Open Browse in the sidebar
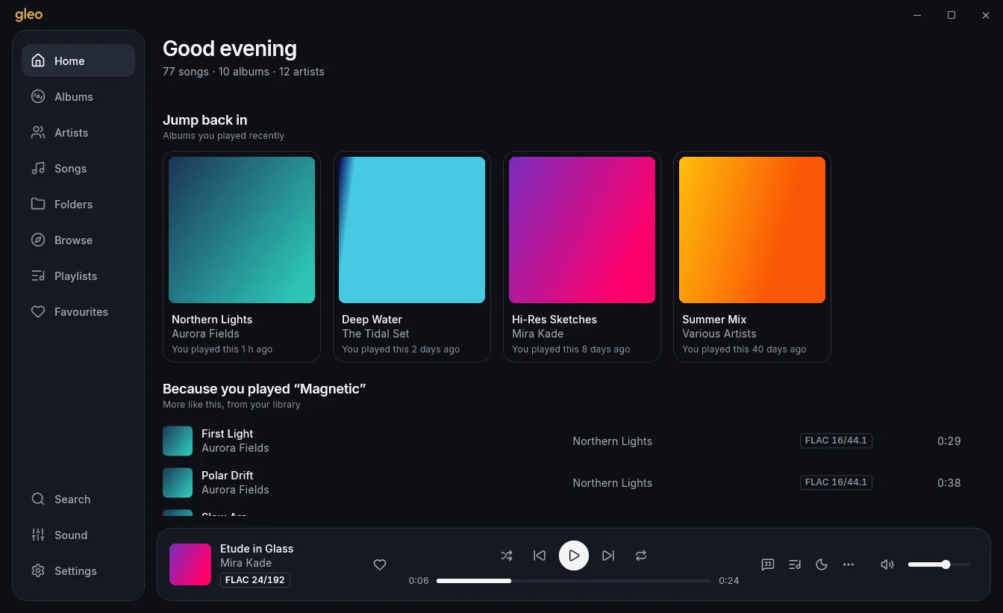Image resolution: width=1003 pixels, height=613 pixels. tap(78, 240)
